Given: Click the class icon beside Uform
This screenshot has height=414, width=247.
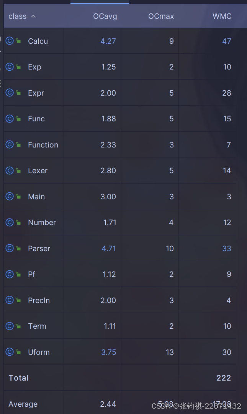Looking at the screenshot, I should point(10,352).
